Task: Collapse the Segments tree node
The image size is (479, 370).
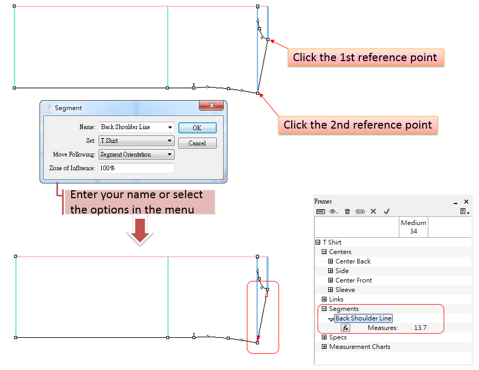Action: (324, 309)
